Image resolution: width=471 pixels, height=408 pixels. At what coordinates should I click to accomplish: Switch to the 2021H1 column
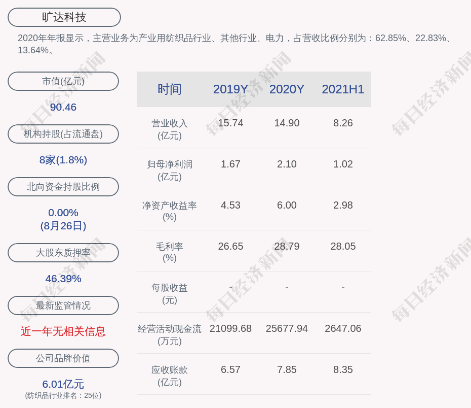(343, 89)
